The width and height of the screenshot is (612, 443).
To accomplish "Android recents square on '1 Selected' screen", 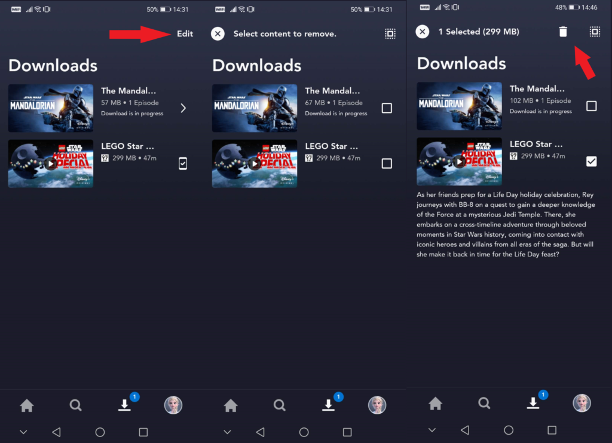I will pos(552,430).
